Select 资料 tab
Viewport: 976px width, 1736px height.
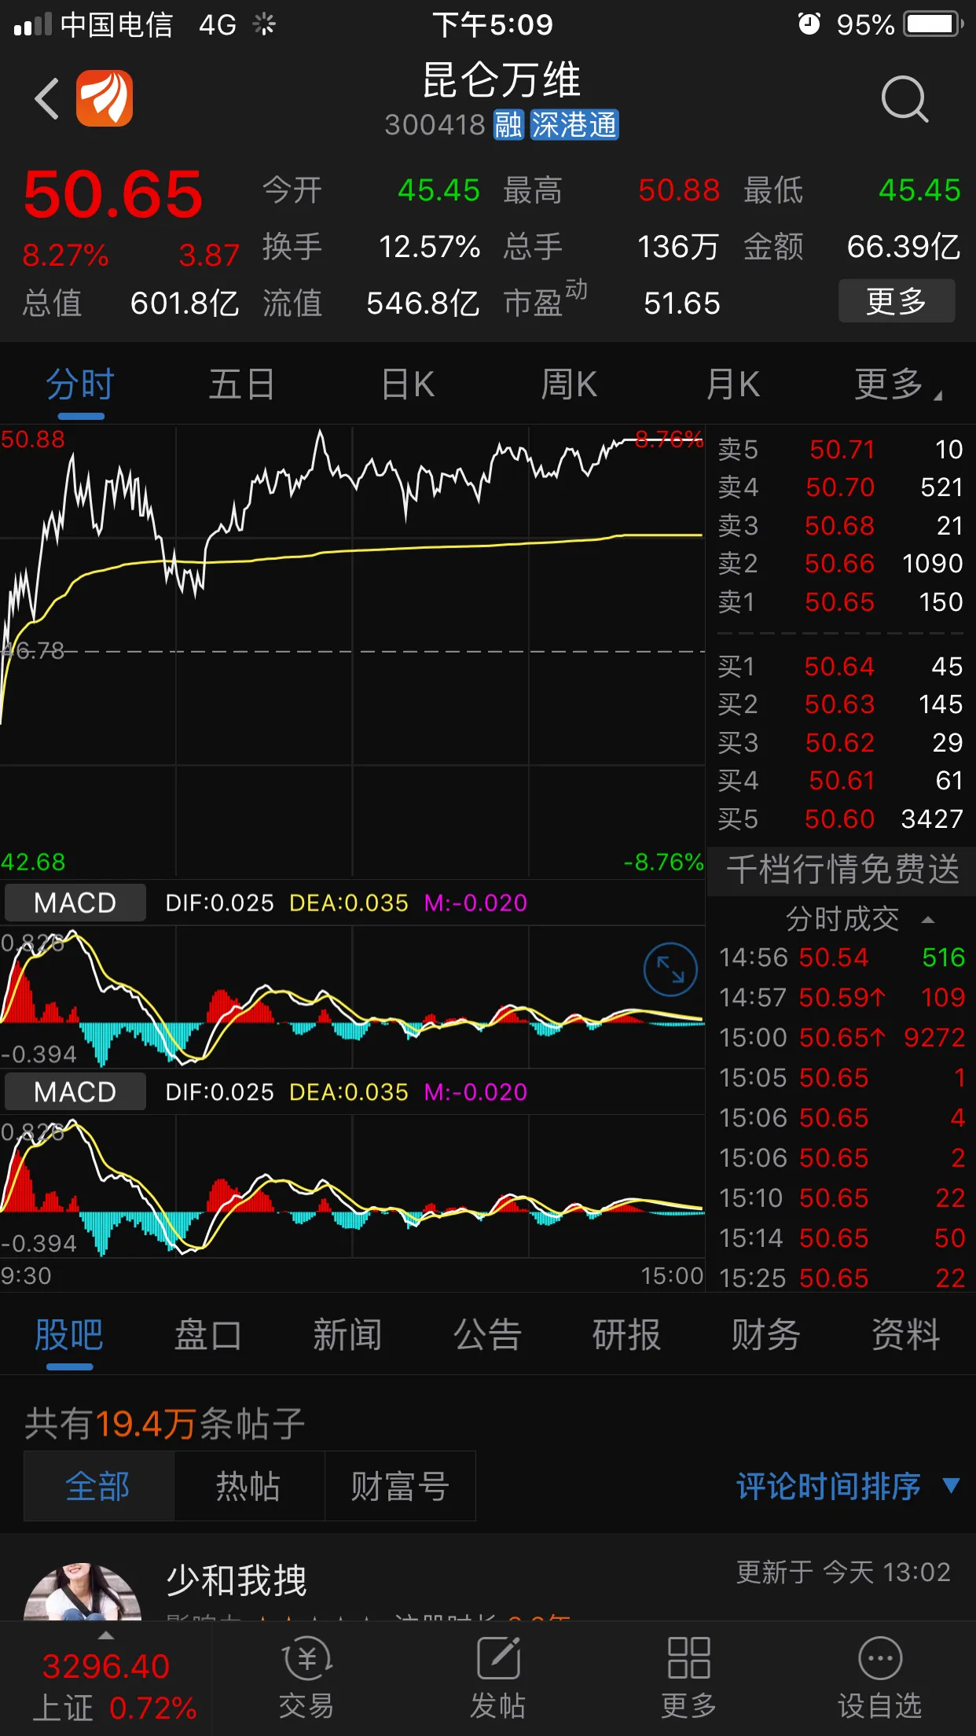coord(905,1335)
